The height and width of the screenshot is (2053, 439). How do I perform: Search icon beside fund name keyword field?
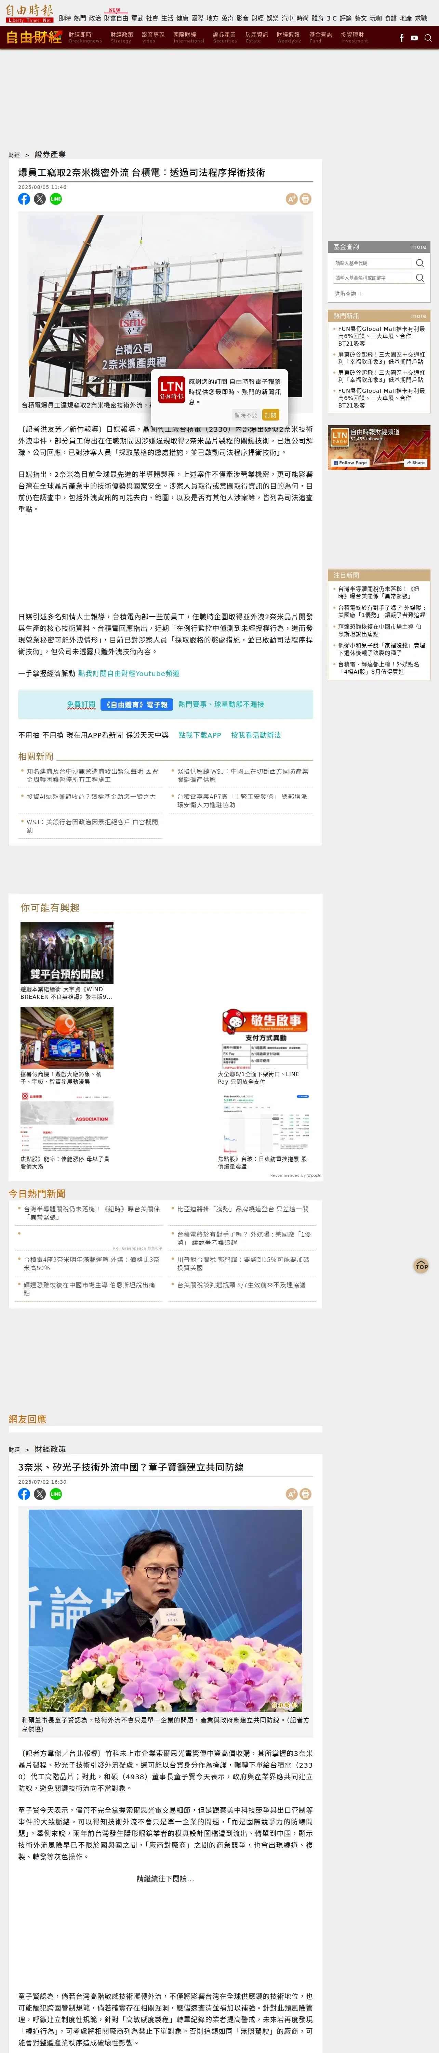pos(419,277)
